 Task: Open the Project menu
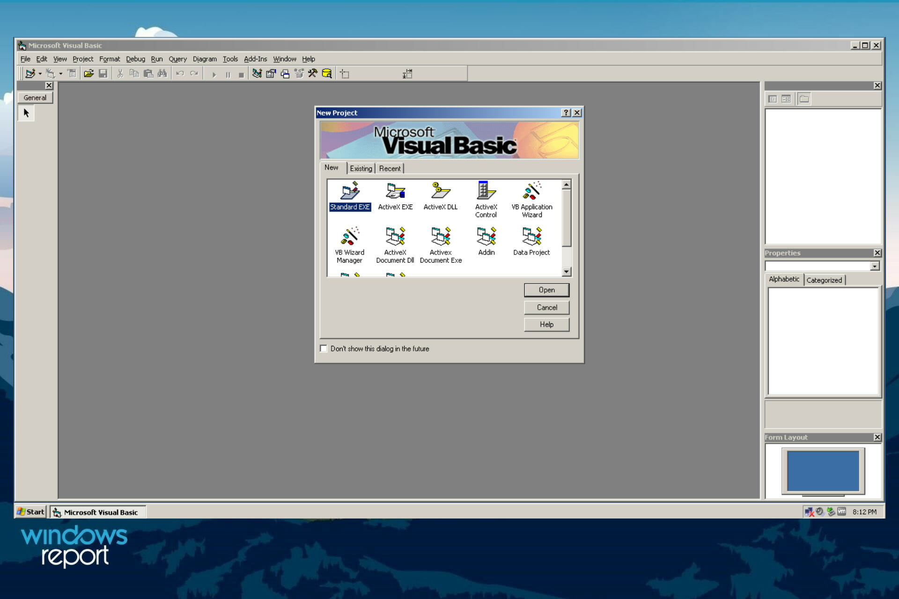(x=83, y=59)
